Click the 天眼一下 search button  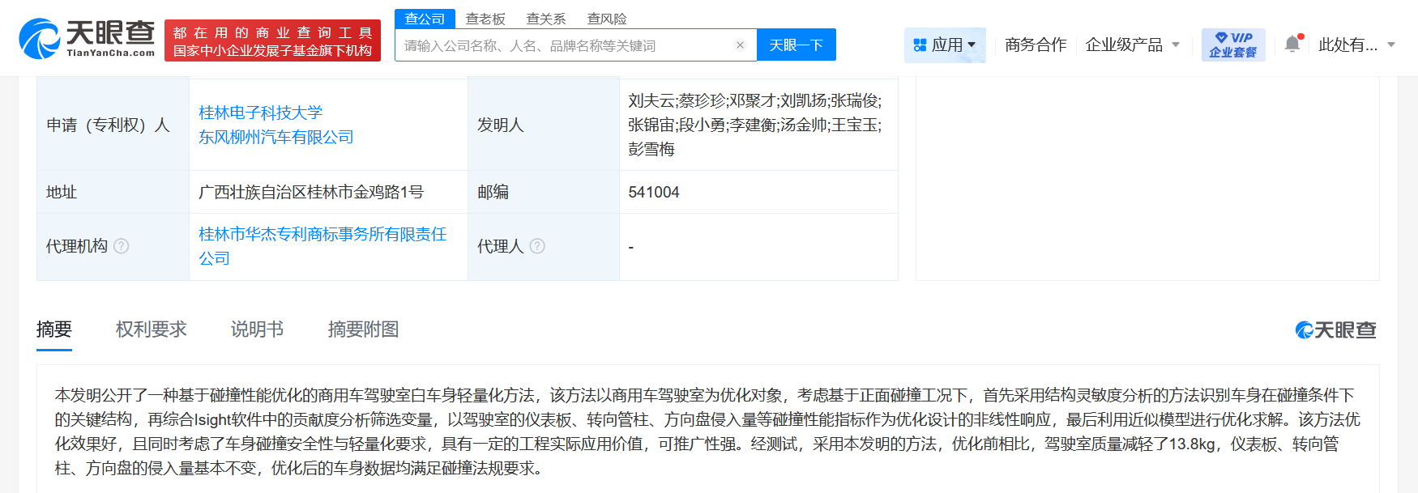pos(796,45)
